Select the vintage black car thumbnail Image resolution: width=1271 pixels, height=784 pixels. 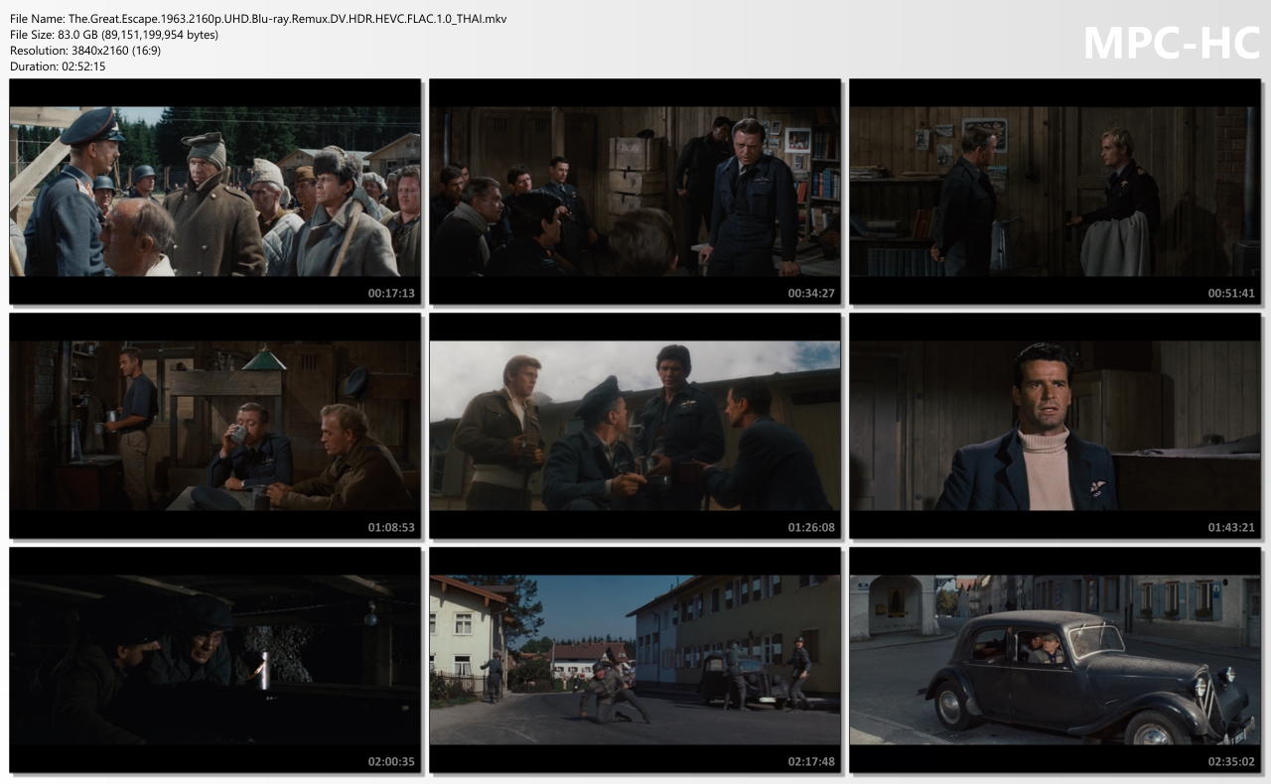click(x=1055, y=659)
